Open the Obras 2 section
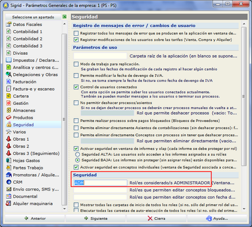The width and height of the screenshot is (252, 227). pyautogui.click(x=21, y=146)
